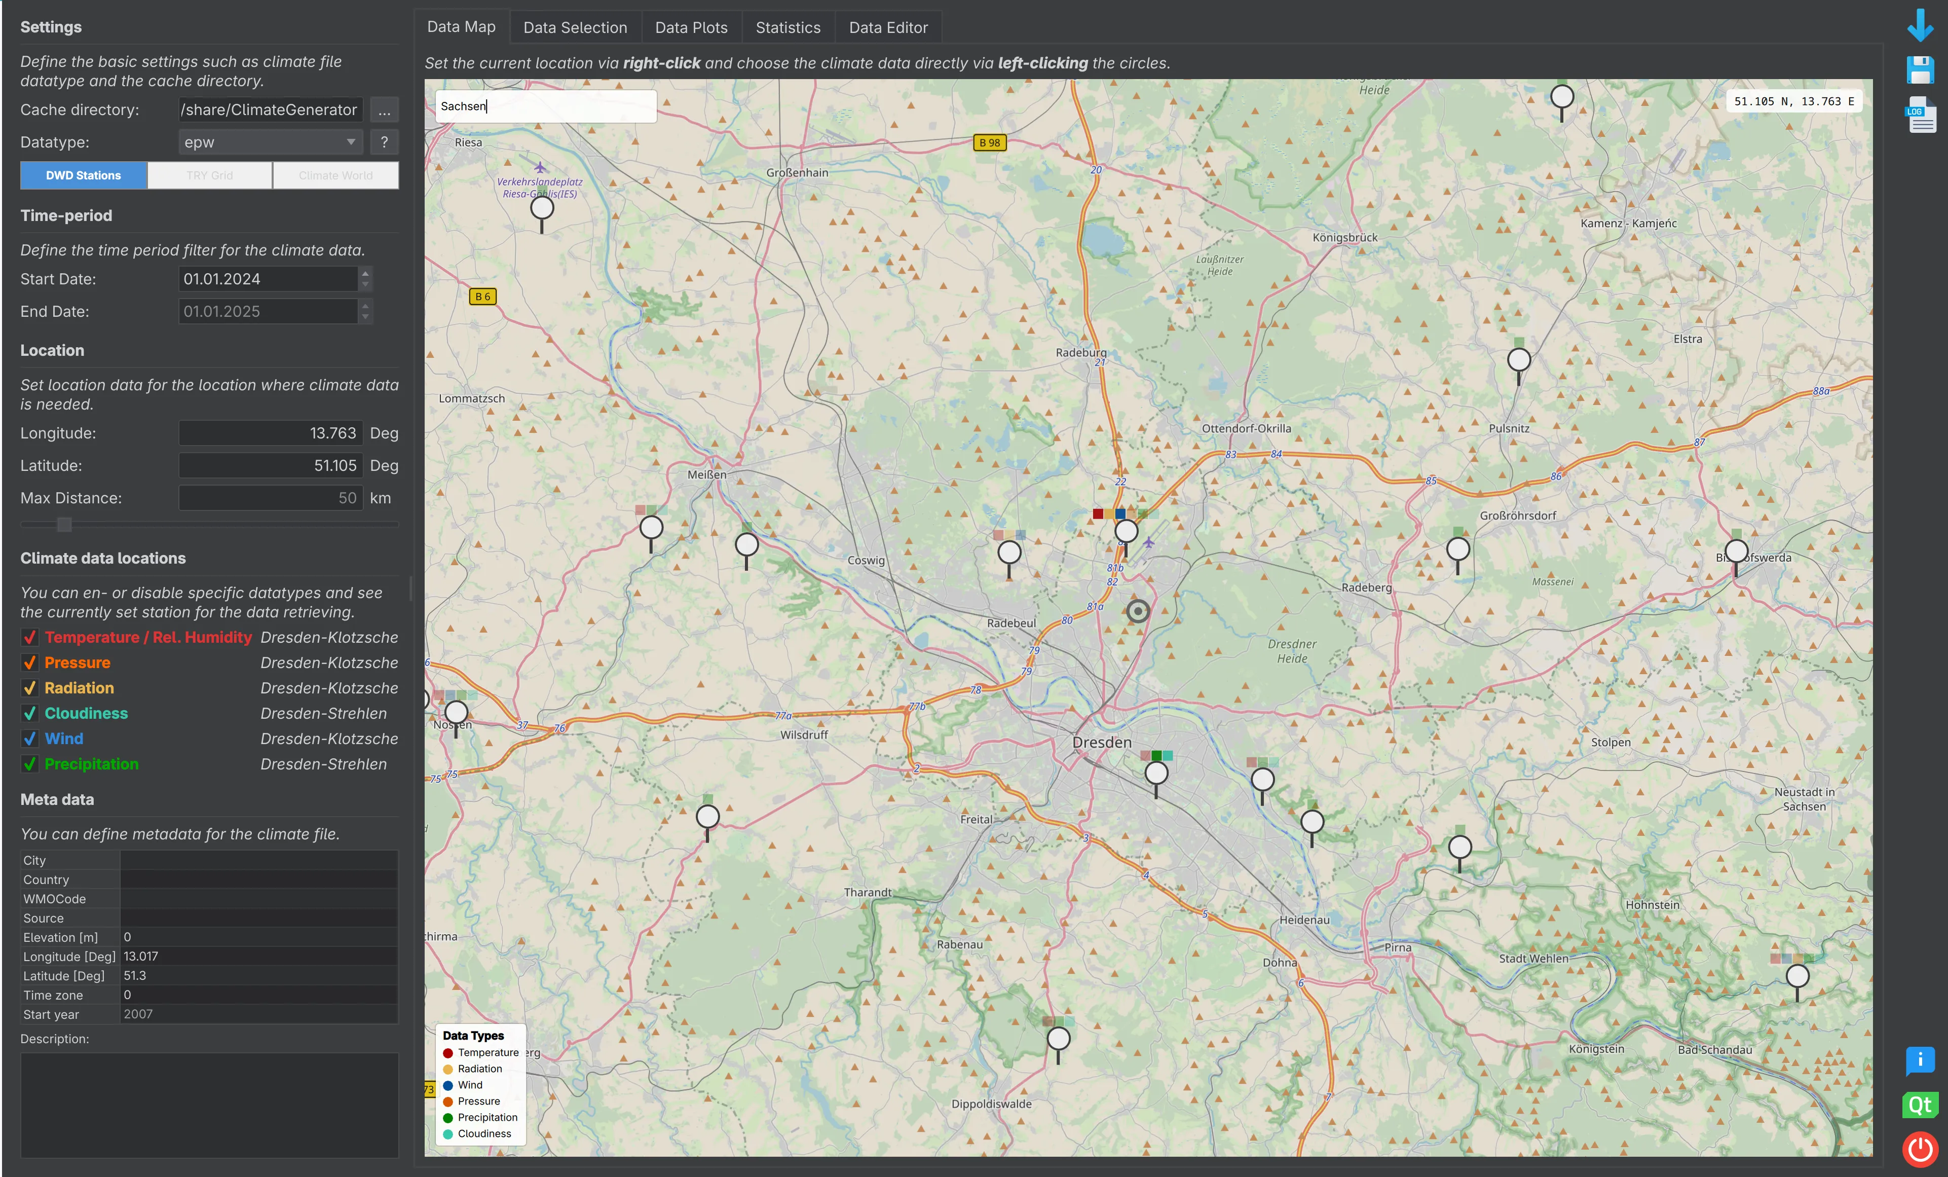Open the Statistics tab
The height and width of the screenshot is (1177, 1948).
(x=788, y=27)
